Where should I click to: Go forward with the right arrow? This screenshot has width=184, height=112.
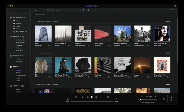pyautogui.click(x=39, y=10)
